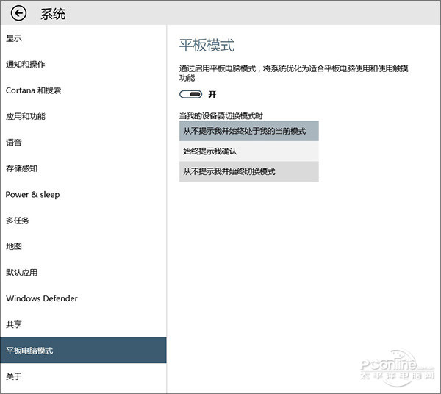The width and height of the screenshot is (441, 394).
Task: Pick 从不提示我并始终切换模式 option
Action: [x=249, y=171]
